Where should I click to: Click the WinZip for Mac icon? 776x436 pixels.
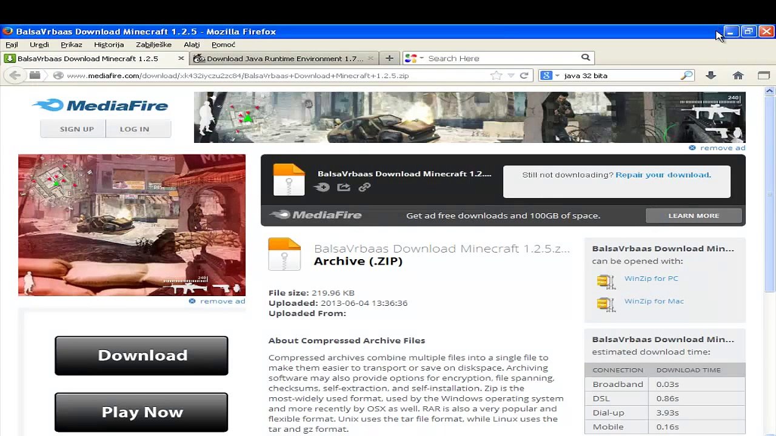tap(606, 304)
